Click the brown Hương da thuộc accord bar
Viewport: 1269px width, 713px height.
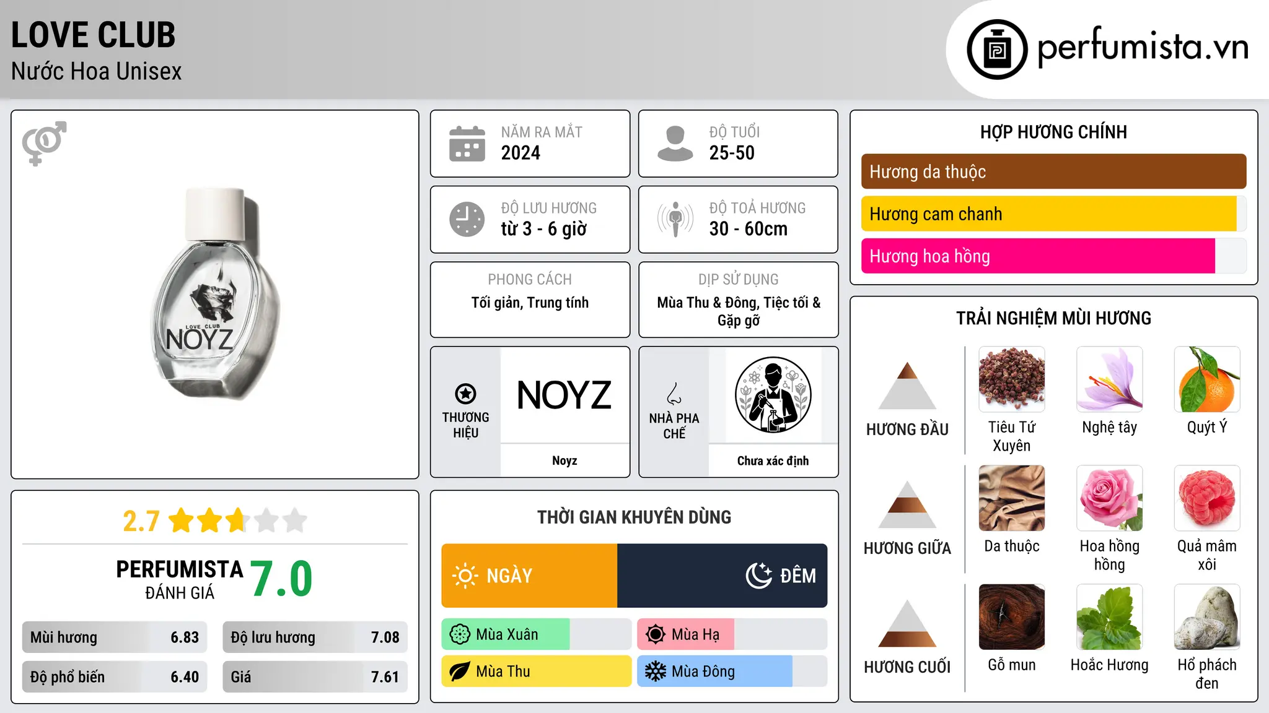point(1053,171)
